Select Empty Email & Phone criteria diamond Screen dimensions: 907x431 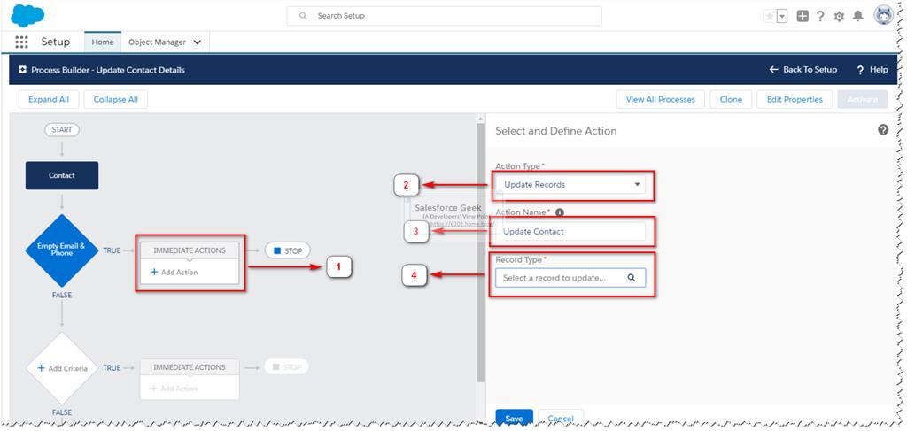[x=62, y=250]
